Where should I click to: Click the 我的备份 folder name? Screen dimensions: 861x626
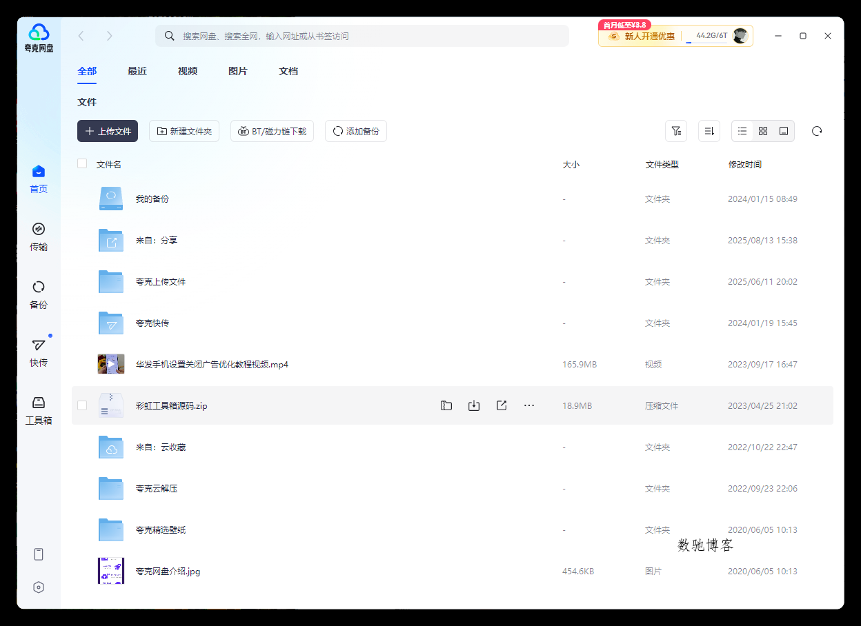(x=152, y=199)
